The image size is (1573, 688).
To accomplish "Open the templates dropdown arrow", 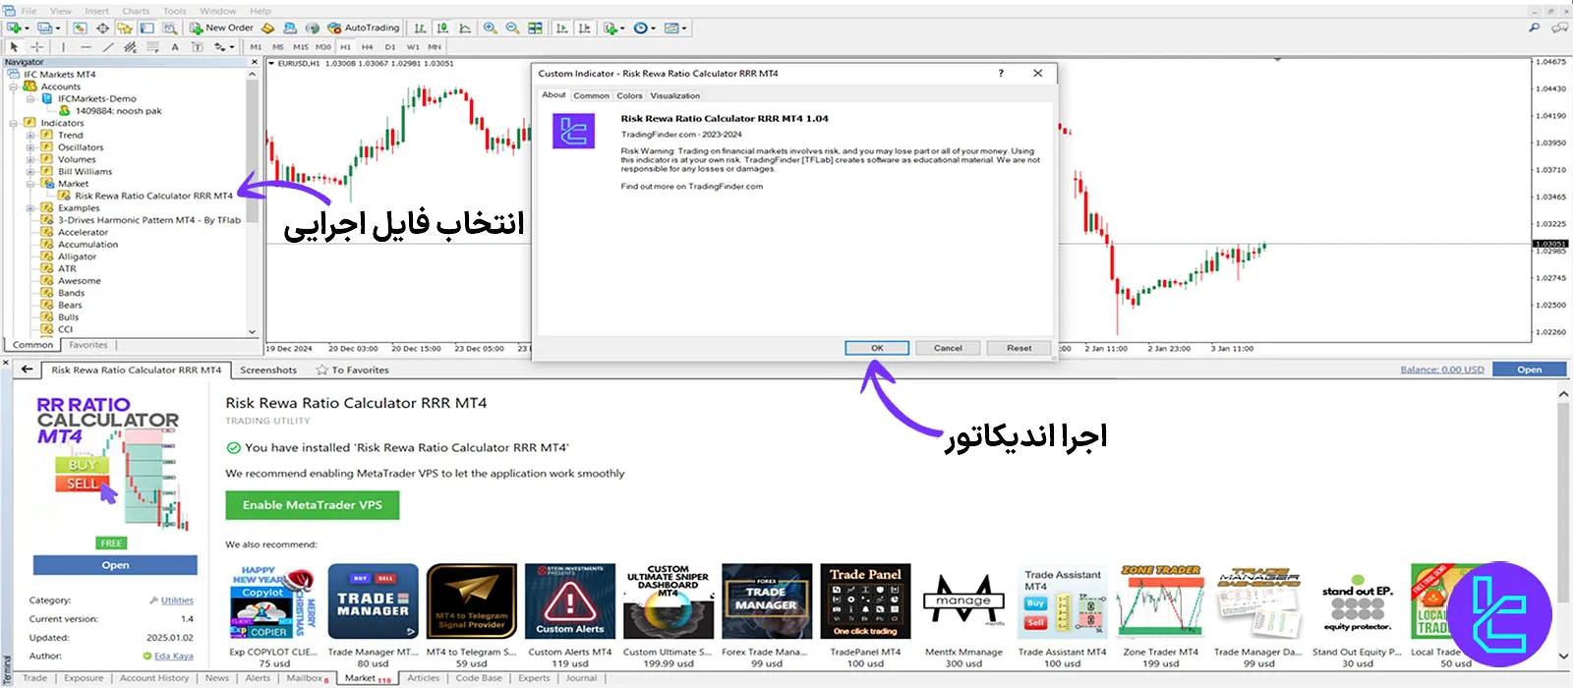I will (684, 29).
